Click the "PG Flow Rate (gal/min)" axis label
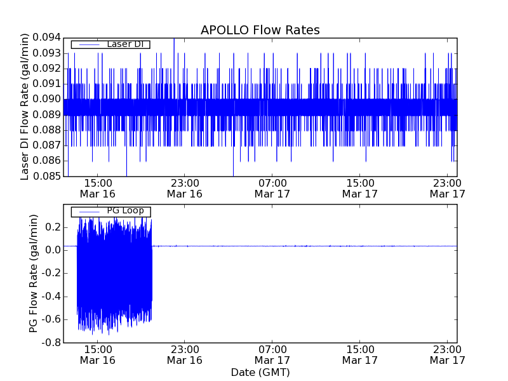The image size is (508, 381). pos(34,273)
